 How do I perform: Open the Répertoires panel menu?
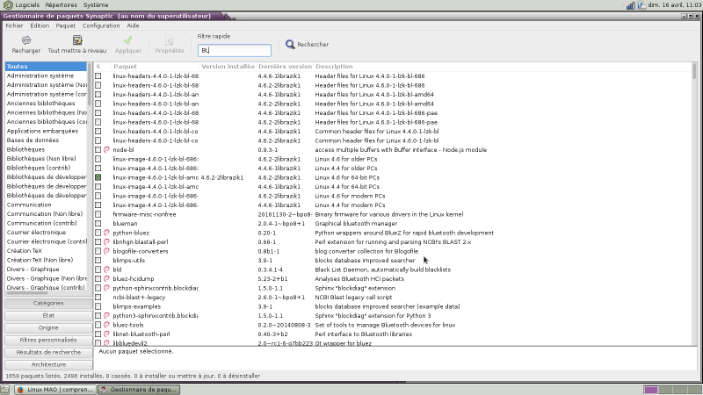click(x=61, y=5)
